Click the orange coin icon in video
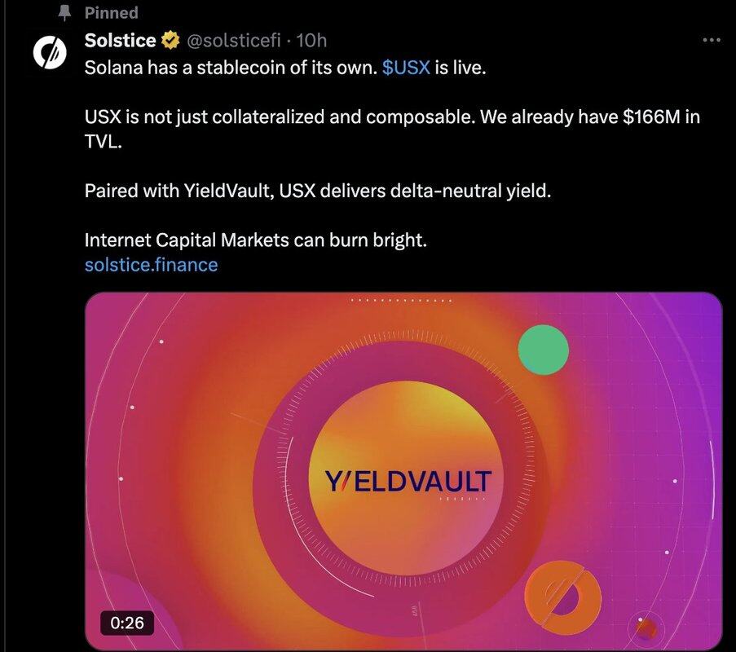Viewport: 736px width, 652px height. click(x=562, y=596)
